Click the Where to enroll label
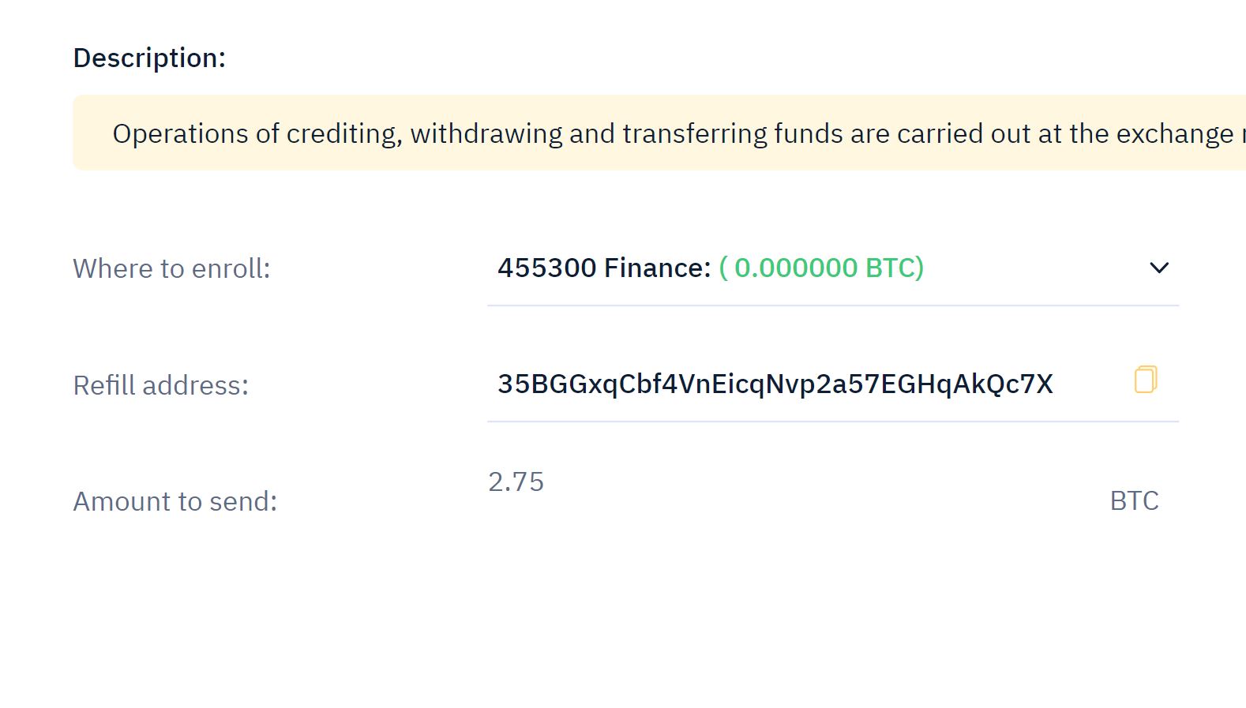The height and width of the screenshot is (708, 1246). [171, 269]
